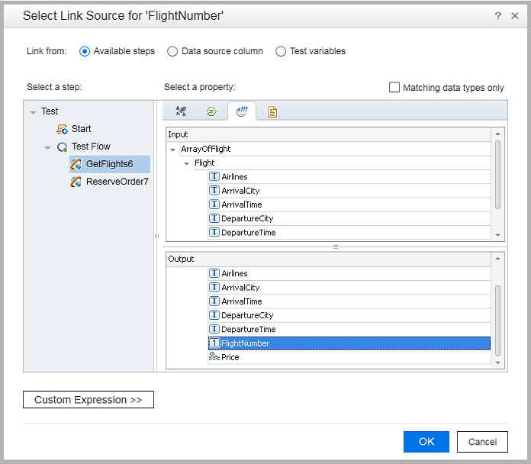Click the DepartureCity output string-type icon

tap(214, 315)
